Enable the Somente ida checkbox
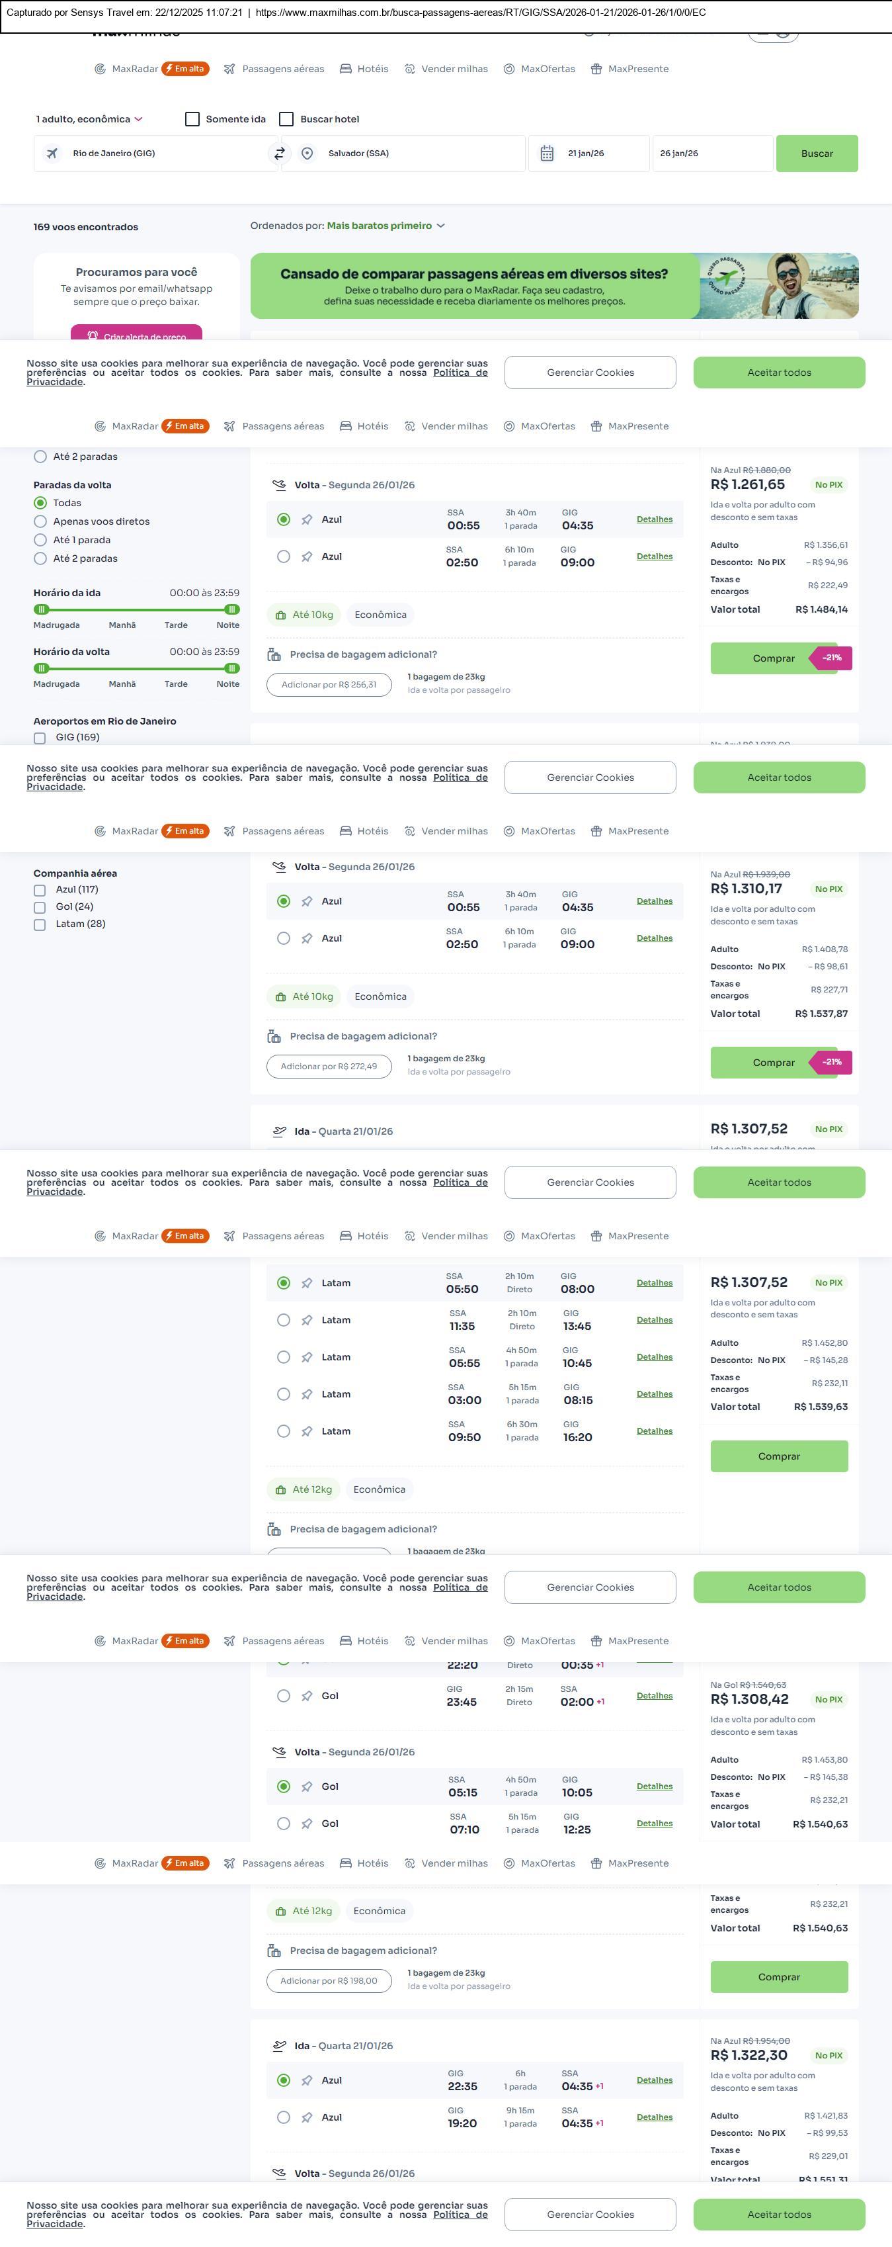 [x=192, y=120]
